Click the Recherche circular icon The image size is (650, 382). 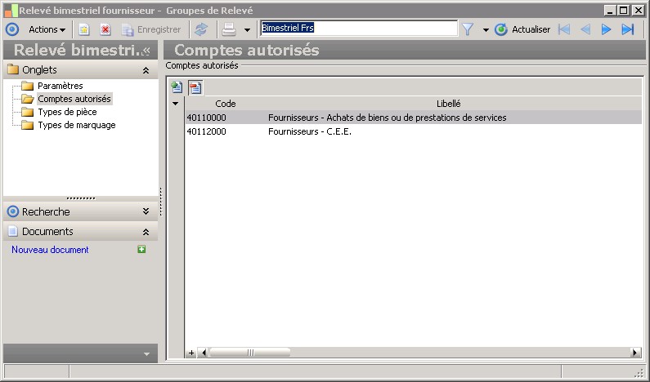(x=13, y=211)
